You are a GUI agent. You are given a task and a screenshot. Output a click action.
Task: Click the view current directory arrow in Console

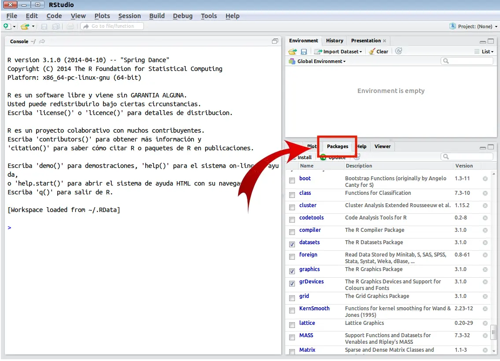tap(42, 41)
